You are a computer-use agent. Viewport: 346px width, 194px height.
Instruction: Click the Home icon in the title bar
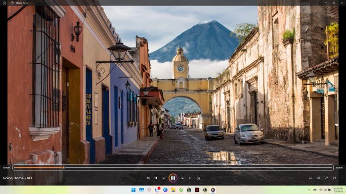(x=4, y=3)
